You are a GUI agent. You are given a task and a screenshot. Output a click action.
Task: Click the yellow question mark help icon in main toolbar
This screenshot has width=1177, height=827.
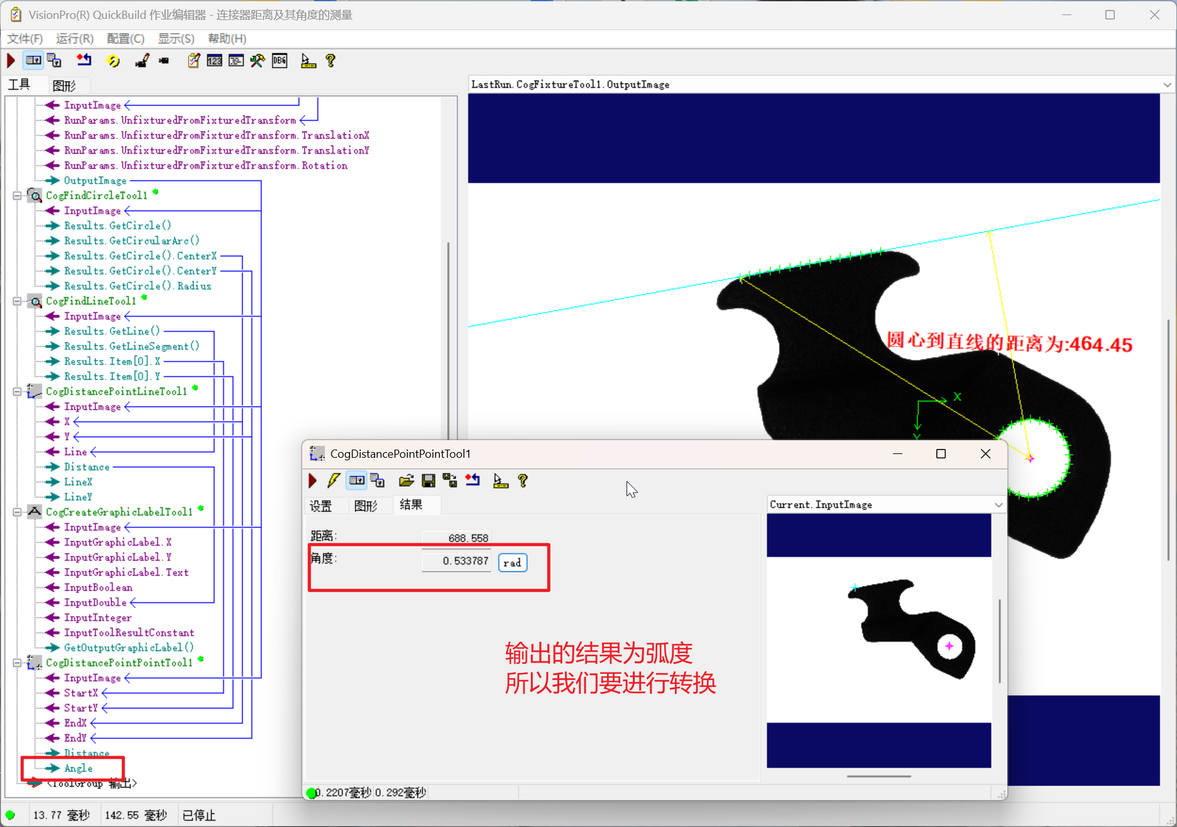click(x=331, y=61)
